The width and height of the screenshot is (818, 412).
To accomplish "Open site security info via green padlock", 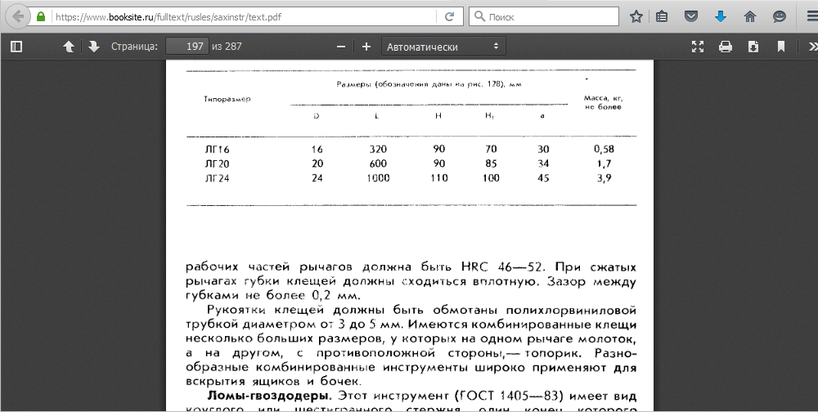I will click(41, 16).
